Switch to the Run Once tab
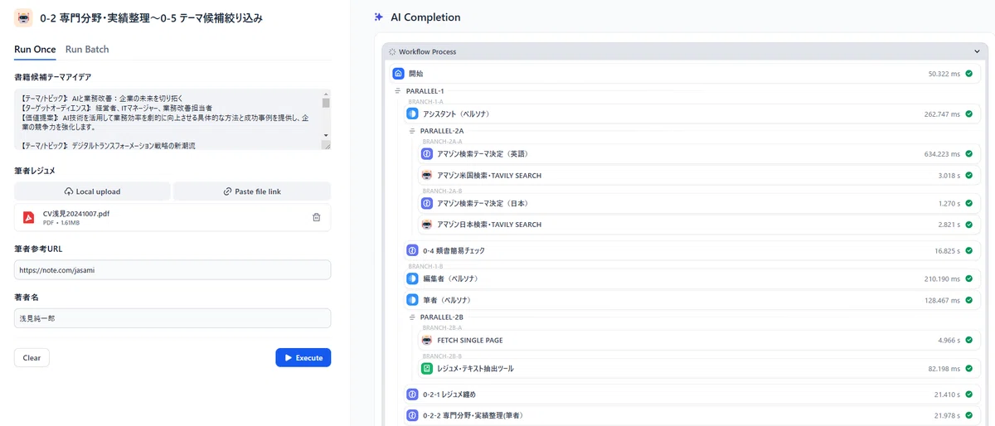This screenshot has width=995, height=426. (35, 50)
